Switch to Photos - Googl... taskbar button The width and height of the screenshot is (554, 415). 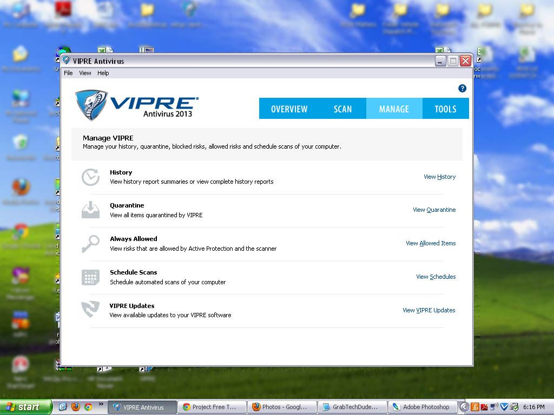(x=281, y=407)
